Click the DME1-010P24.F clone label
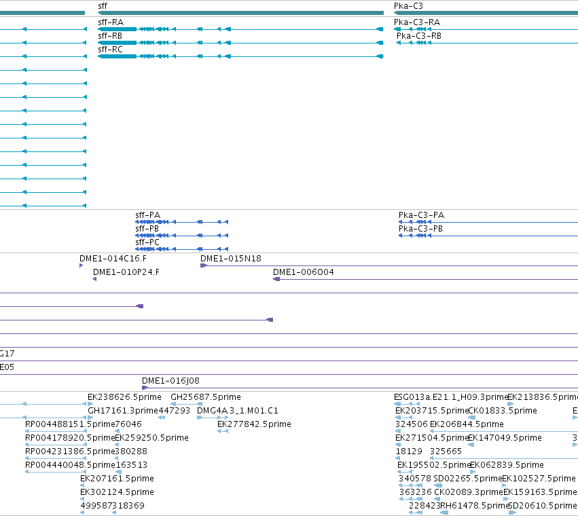Image resolution: width=578 pixels, height=516 pixels. [126, 272]
